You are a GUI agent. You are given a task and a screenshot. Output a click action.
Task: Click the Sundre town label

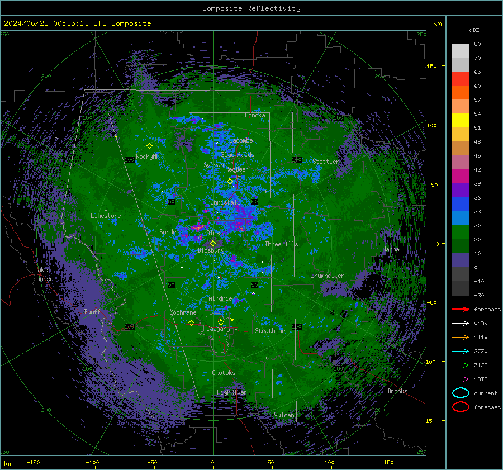[x=169, y=231]
